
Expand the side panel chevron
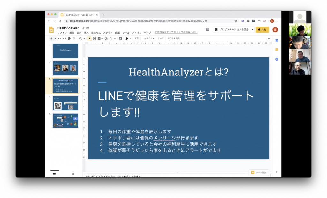pyautogui.click(x=277, y=172)
